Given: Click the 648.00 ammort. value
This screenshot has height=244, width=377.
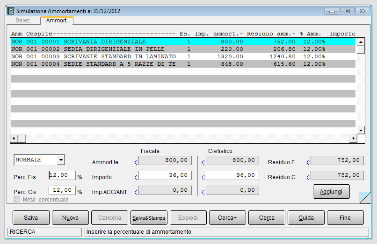Looking at the screenshot, I should tap(232, 64).
